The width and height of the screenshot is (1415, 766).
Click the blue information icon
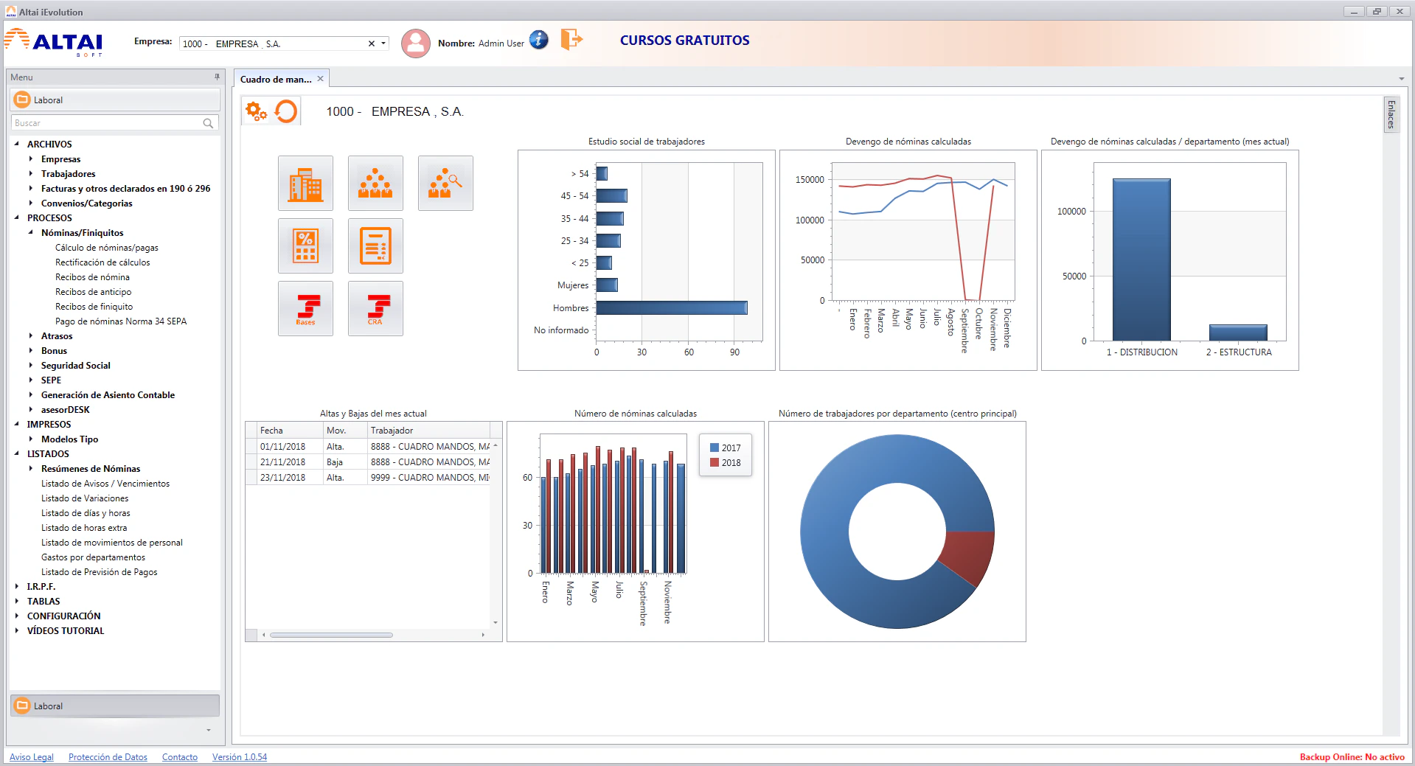click(539, 41)
